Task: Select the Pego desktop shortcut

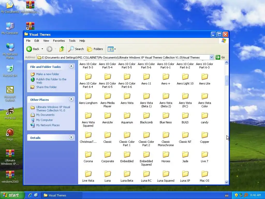Action: point(10,134)
